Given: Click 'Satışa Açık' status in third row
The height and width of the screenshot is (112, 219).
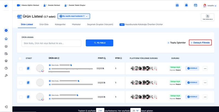Looking at the screenshot, I should coord(175,96).
